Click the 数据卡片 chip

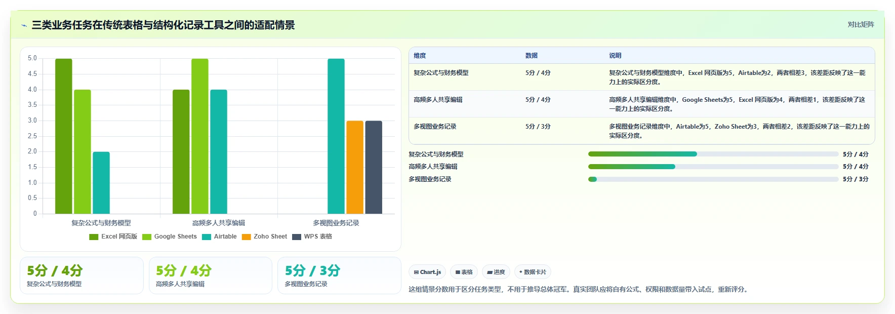(533, 272)
